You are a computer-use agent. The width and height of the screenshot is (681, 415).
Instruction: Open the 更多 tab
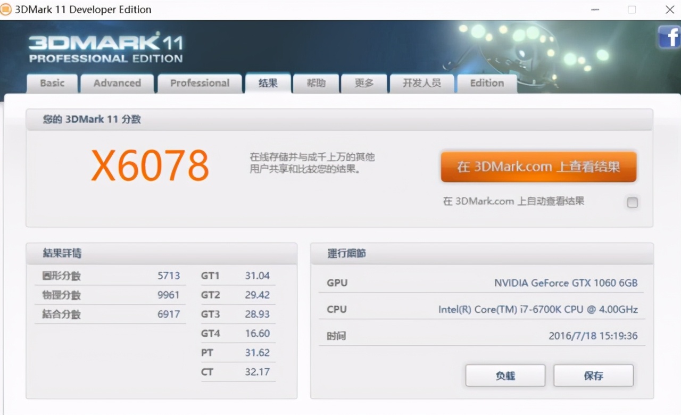[364, 83]
